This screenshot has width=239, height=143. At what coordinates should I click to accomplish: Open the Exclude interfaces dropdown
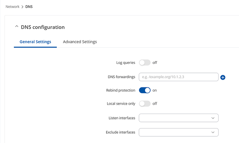pyautogui.click(x=178, y=132)
